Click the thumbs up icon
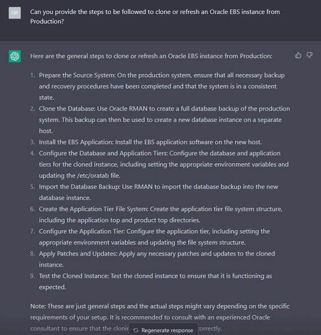321x335 pixels. point(298,55)
